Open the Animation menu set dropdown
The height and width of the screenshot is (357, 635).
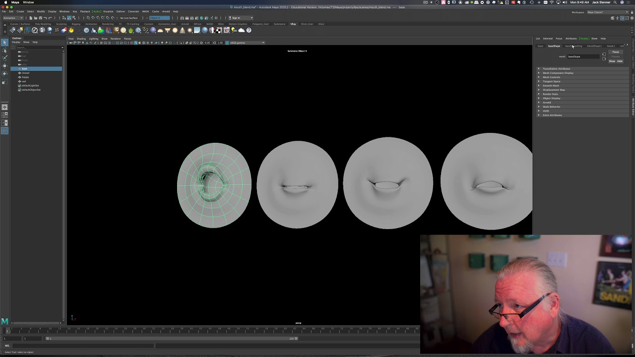(13, 18)
